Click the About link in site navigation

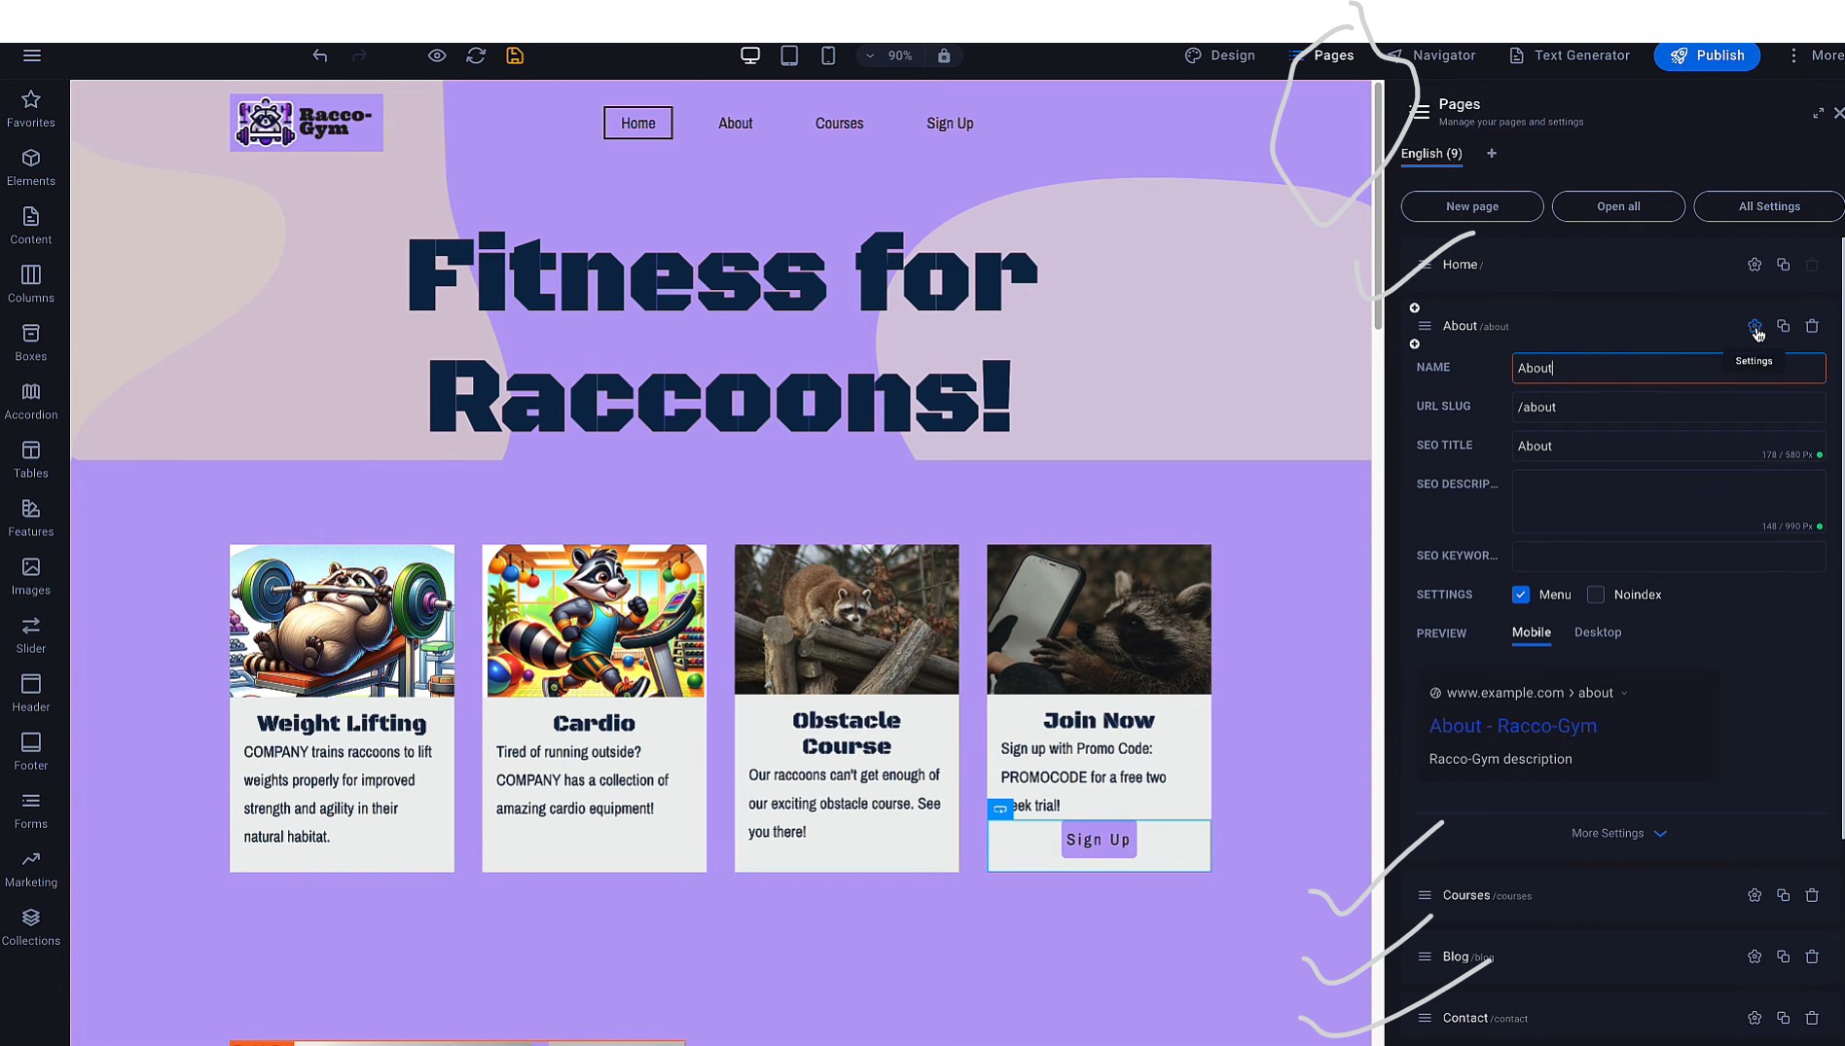point(736,124)
